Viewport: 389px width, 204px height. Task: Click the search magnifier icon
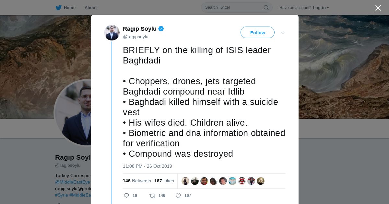266,7
